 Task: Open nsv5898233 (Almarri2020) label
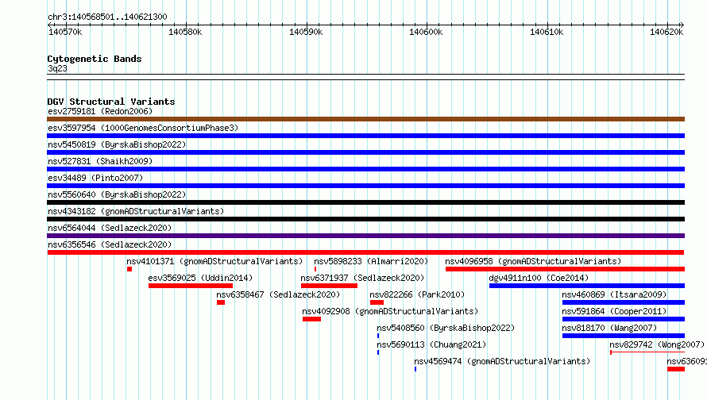[371, 261]
